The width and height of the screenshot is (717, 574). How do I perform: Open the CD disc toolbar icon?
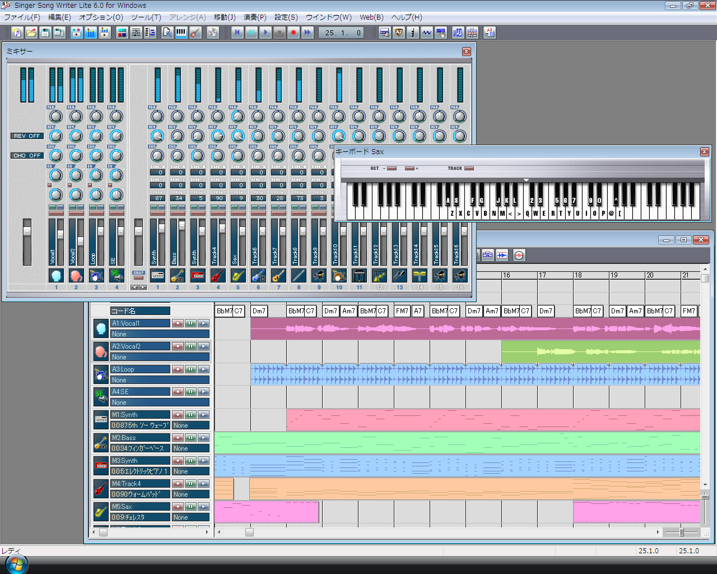(213, 33)
